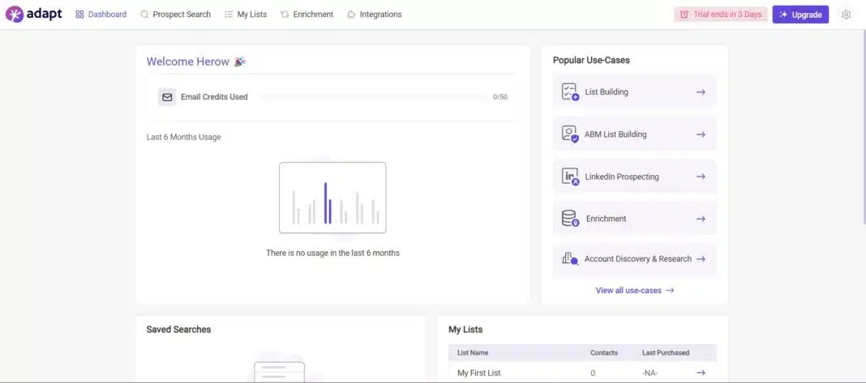The height and width of the screenshot is (383, 866).
Task: Click the LinkedIn Prospecting icon
Action: [x=570, y=177]
